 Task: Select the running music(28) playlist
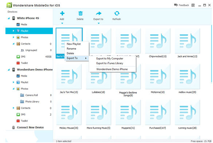coord(187,113)
